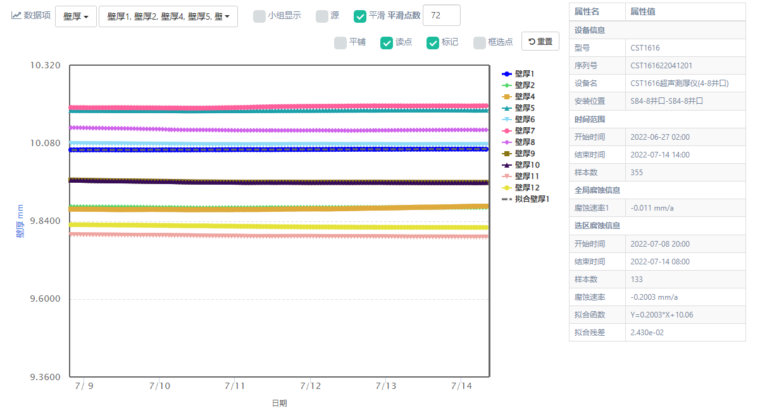Uncheck the 标记 checkbox
The width and height of the screenshot is (760, 413).
pos(432,42)
